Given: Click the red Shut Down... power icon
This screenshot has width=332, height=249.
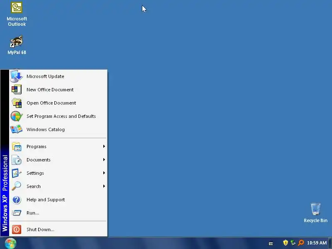Looking at the screenshot, I should coord(17,229).
